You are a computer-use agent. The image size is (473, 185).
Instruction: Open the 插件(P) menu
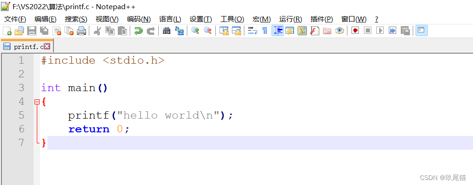[x=322, y=19]
